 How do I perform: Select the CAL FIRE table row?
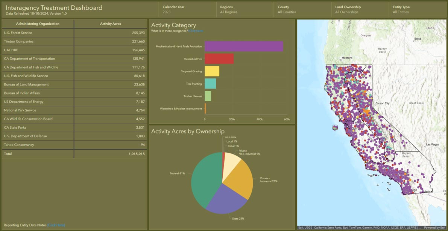pyautogui.click(x=74, y=50)
